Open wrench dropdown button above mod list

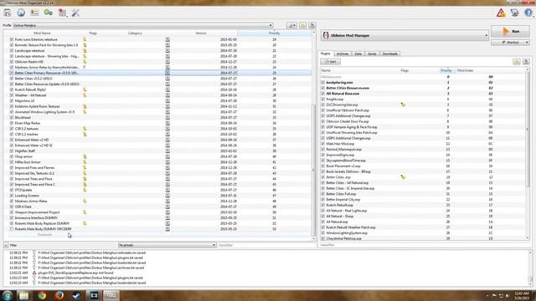pyautogui.click(x=291, y=25)
